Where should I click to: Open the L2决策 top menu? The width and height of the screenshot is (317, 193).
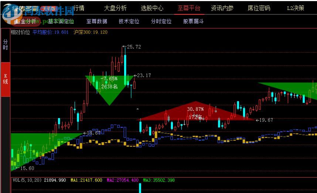pyautogui.click(x=296, y=8)
